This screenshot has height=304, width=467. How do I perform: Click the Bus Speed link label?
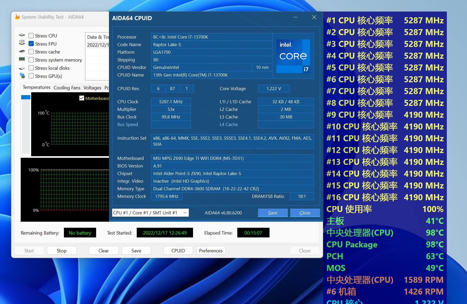[128, 124]
